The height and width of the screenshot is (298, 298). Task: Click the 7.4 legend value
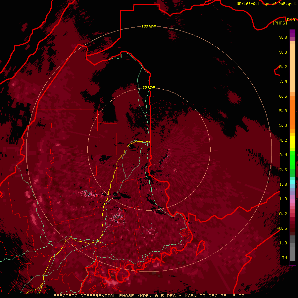coord(283,81)
